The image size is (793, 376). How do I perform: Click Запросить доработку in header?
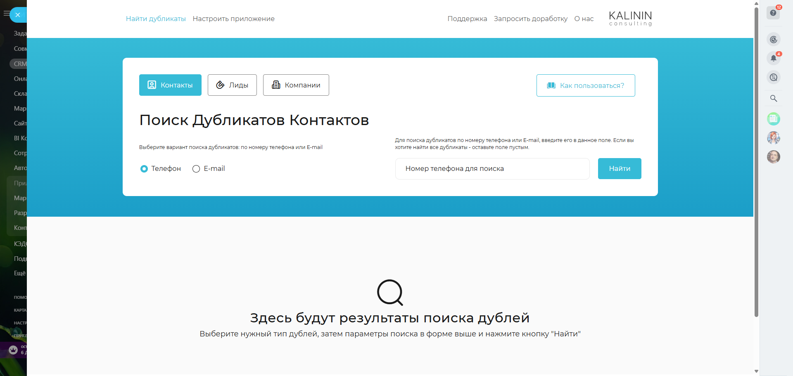click(531, 19)
